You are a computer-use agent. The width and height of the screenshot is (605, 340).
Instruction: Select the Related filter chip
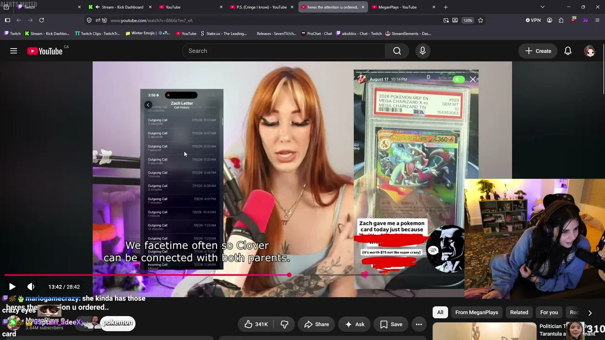pyautogui.click(x=519, y=313)
